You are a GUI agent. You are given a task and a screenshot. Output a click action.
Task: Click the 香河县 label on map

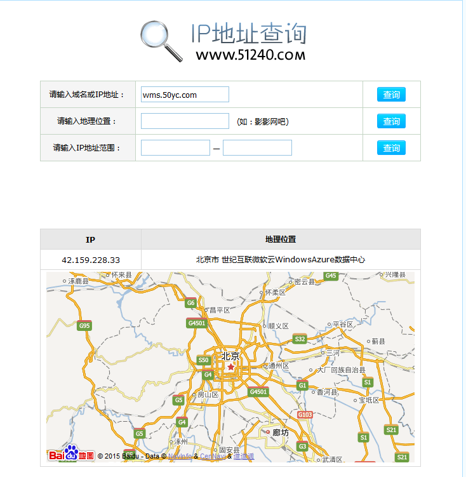coord(328,392)
